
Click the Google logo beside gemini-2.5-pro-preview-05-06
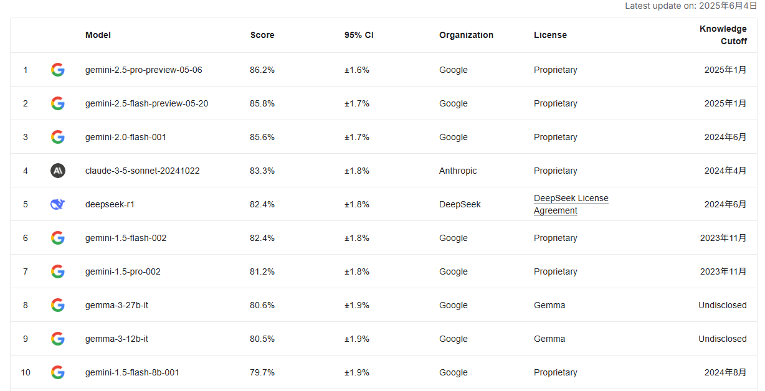(x=58, y=70)
